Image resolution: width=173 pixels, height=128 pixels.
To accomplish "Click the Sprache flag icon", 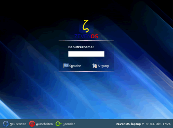I will (66, 66).
